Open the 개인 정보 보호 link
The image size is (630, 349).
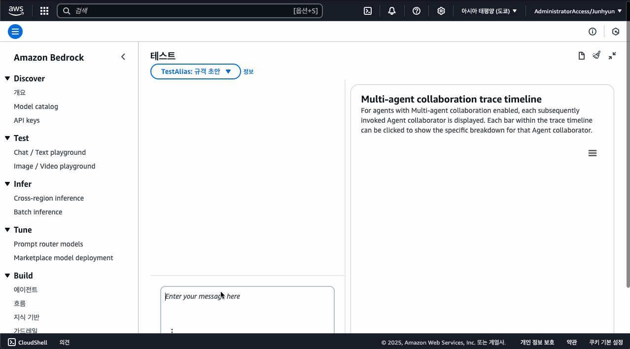click(x=537, y=342)
